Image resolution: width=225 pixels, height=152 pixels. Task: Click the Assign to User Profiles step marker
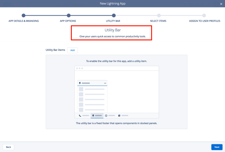[204, 16]
